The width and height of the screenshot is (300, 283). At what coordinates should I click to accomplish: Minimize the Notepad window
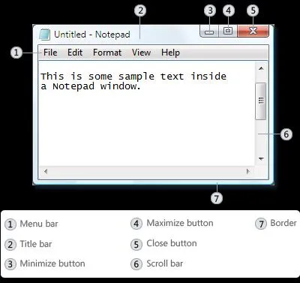pyautogui.click(x=209, y=31)
